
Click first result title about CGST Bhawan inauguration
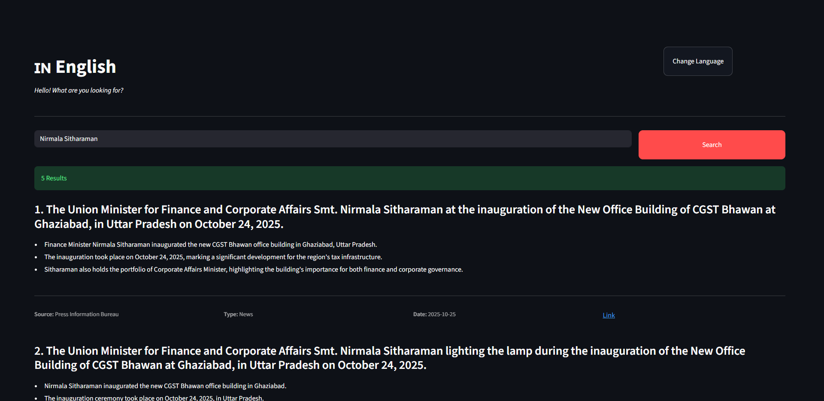pos(405,217)
